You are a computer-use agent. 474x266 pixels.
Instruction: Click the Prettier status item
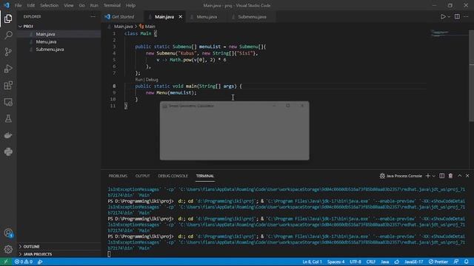438,262
